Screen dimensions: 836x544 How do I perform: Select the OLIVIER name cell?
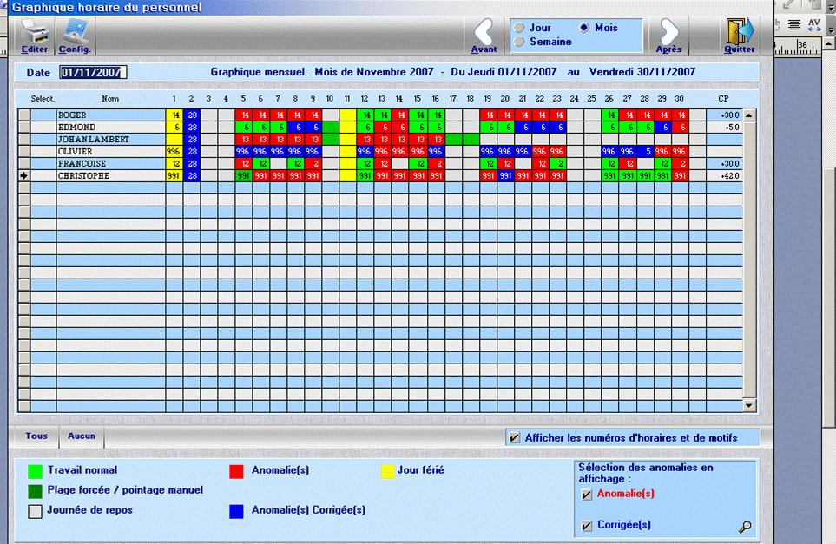(x=111, y=151)
